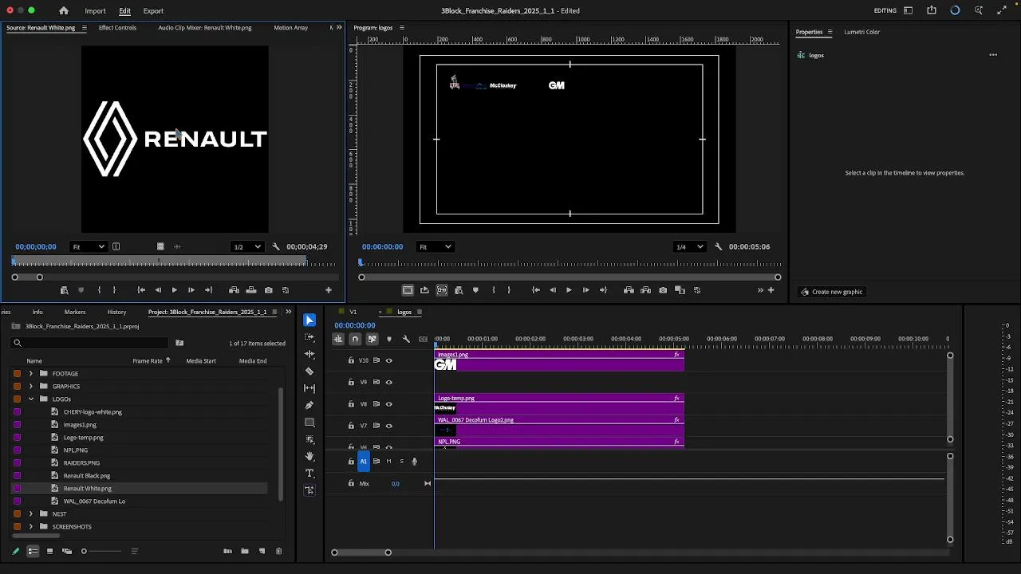Viewport: 1021px width, 574px height.
Task: Switch to the Export tab
Action: 153,11
